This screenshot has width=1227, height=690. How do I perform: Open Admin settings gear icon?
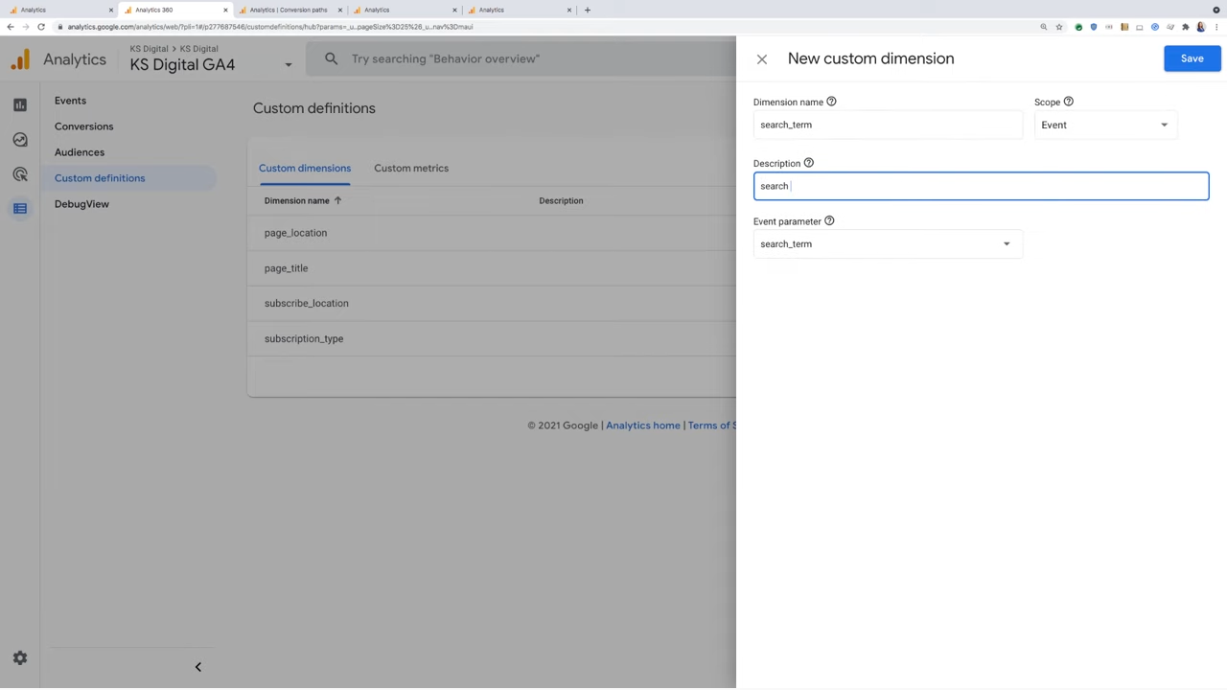pos(20,658)
